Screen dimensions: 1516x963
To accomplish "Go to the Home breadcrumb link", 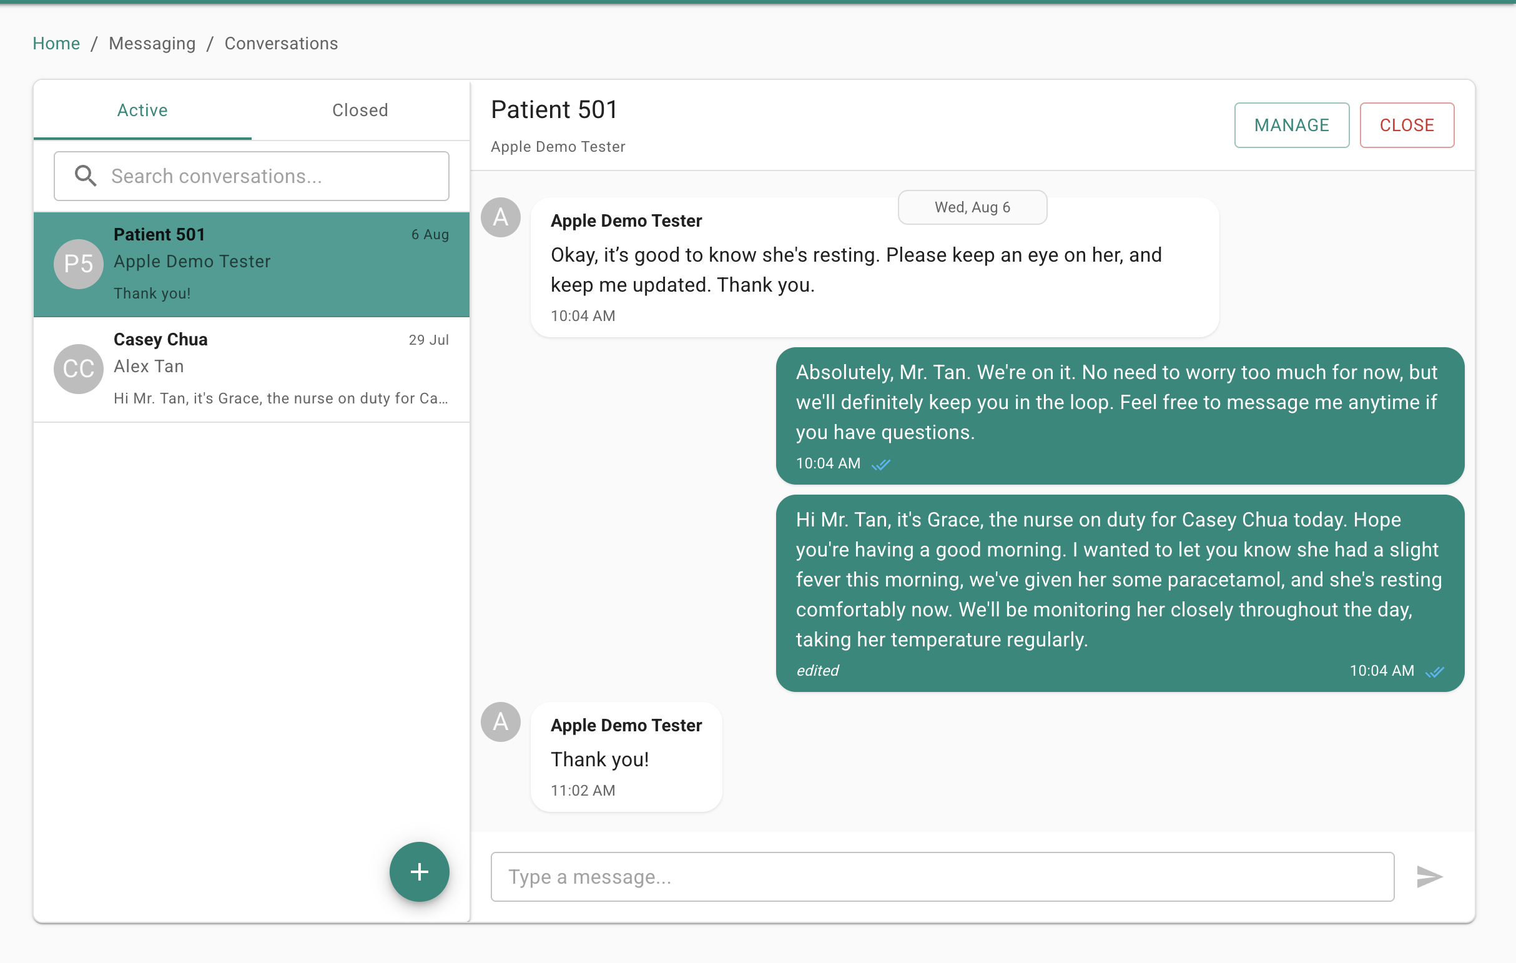I will click(56, 44).
